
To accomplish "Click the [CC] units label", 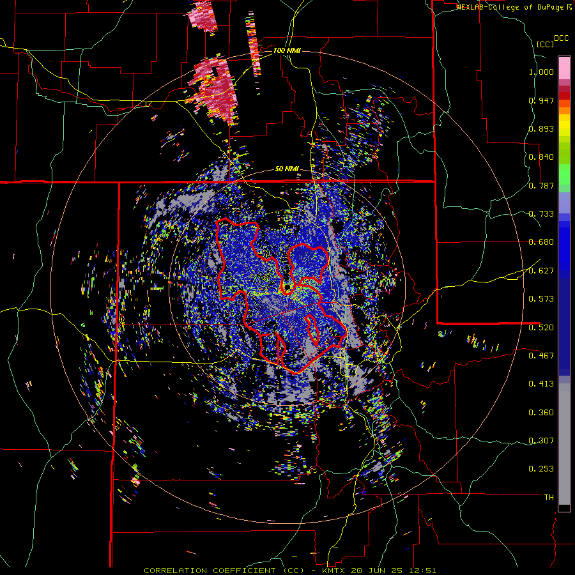I will point(545,44).
